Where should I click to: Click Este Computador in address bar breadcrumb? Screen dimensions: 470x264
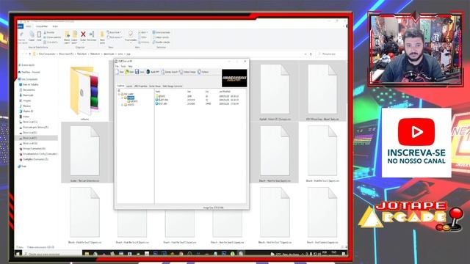pos(47,54)
